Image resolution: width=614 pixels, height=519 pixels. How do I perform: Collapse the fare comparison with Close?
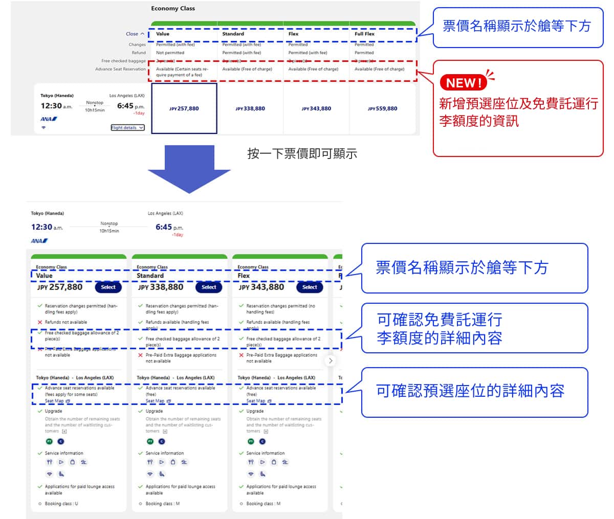point(135,34)
